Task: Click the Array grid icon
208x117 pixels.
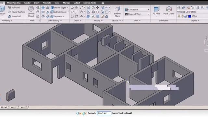Action: pyautogui.click(x=88, y=16)
